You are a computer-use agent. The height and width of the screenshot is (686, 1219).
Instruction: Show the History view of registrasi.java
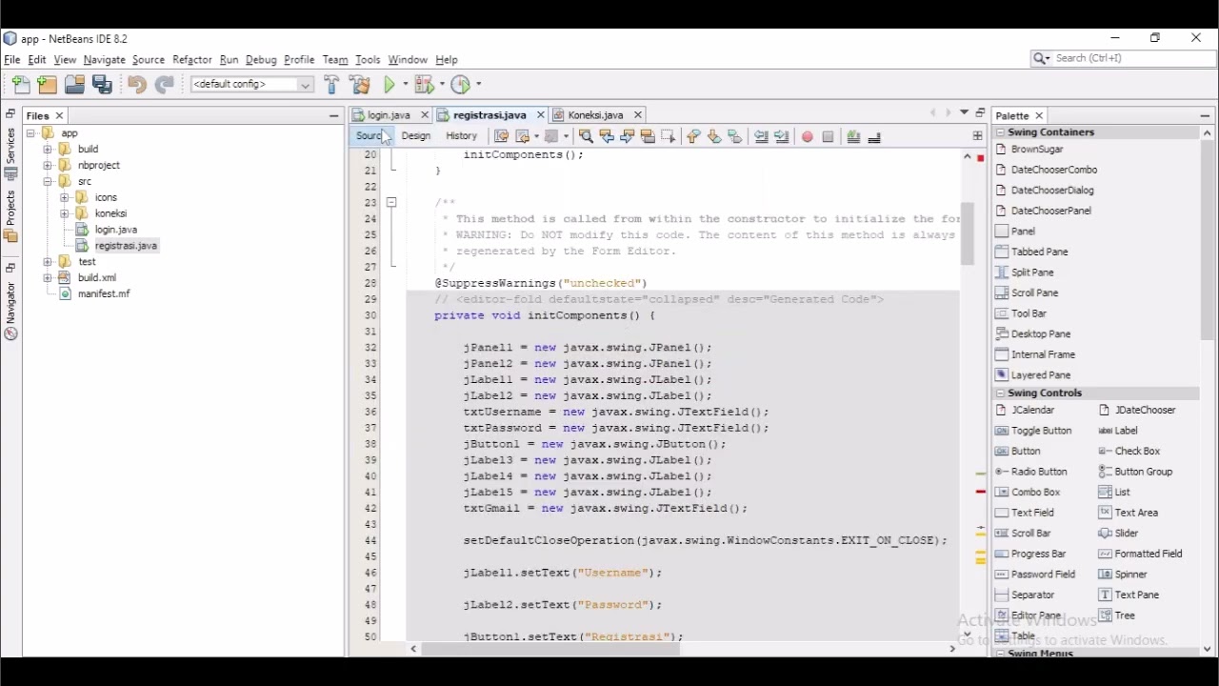pos(462,136)
